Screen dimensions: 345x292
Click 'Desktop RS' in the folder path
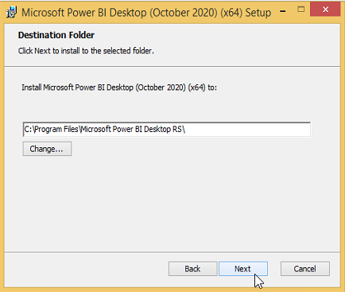click(x=163, y=129)
